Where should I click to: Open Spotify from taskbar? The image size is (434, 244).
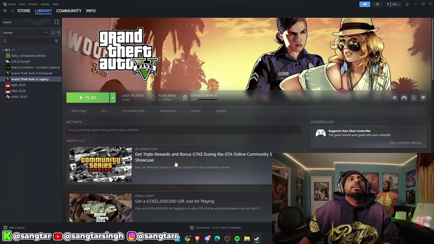(237, 239)
